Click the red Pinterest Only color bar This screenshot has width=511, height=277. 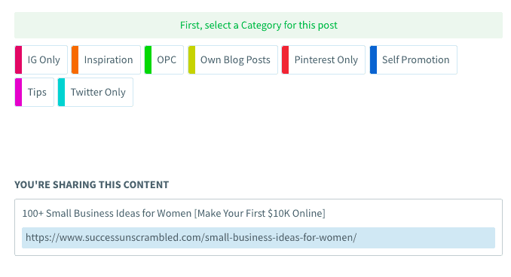coord(285,60)
